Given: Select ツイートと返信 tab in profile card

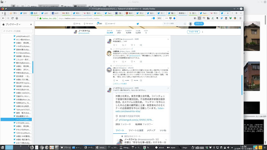Looking at the screenshot, I should coord(136,130).
